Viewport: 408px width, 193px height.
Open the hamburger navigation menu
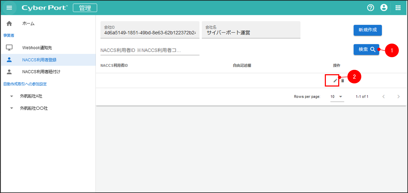[9, 8]
